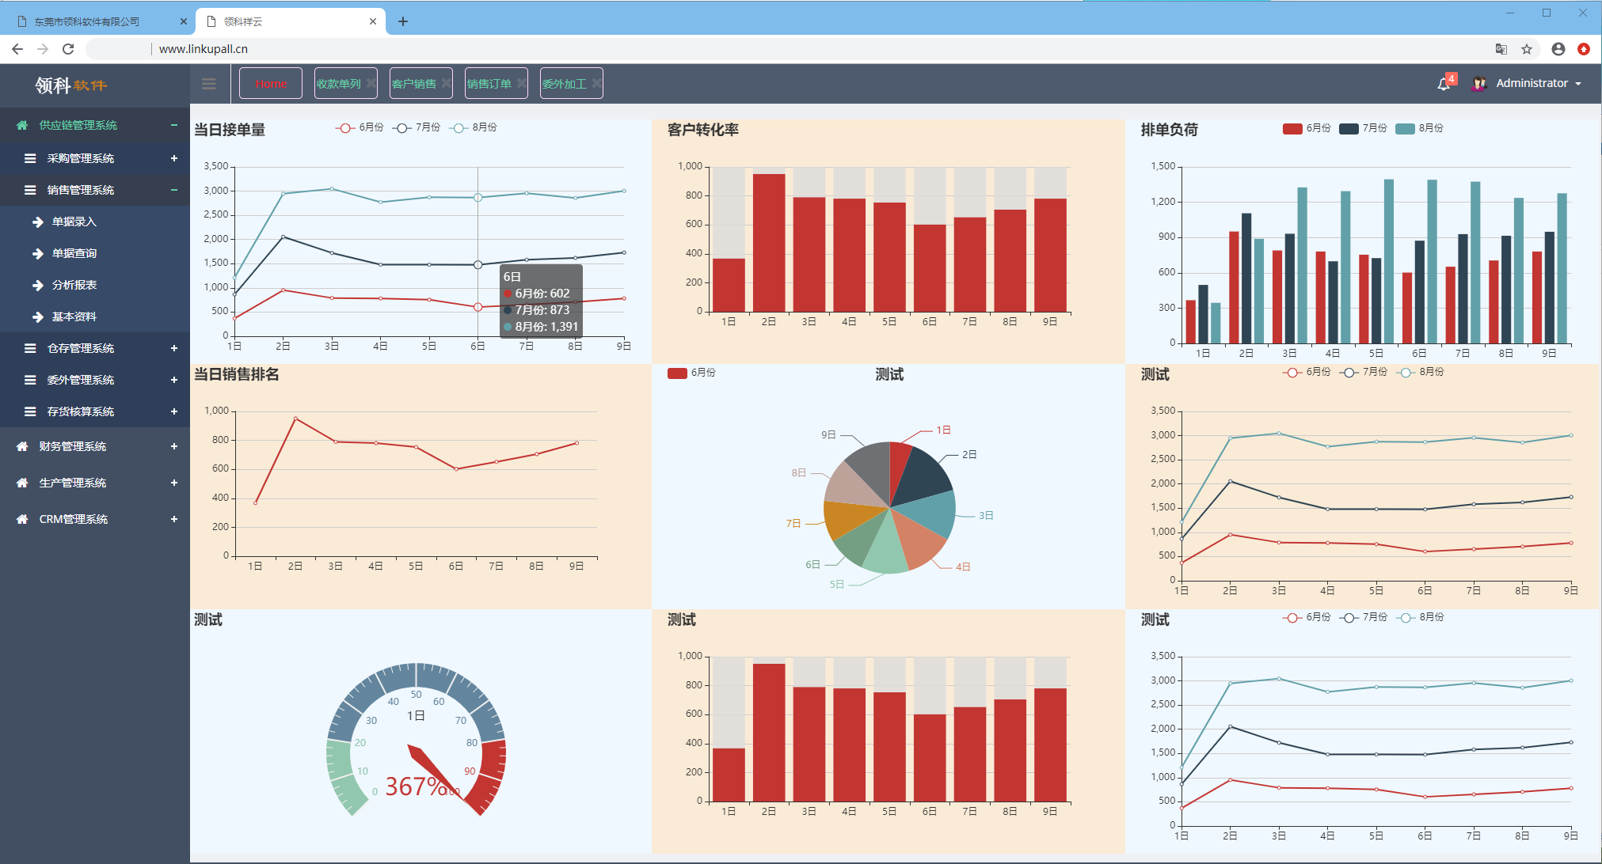Screen dimensions: 1602x864
Task: Open the Administrator dropdown menu
Action: click(1538, 83)
